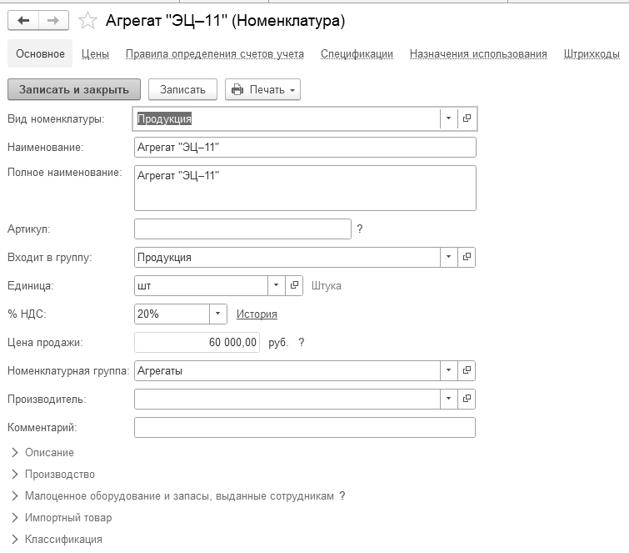Expand the Импортный товар section
The height and width of the screenshot is (553, 629).
click(62, 518)
